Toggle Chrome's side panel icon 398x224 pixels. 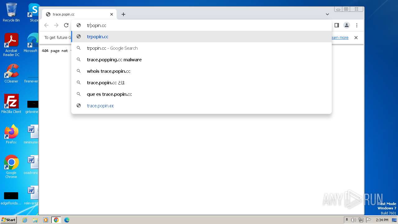(336, 25)
